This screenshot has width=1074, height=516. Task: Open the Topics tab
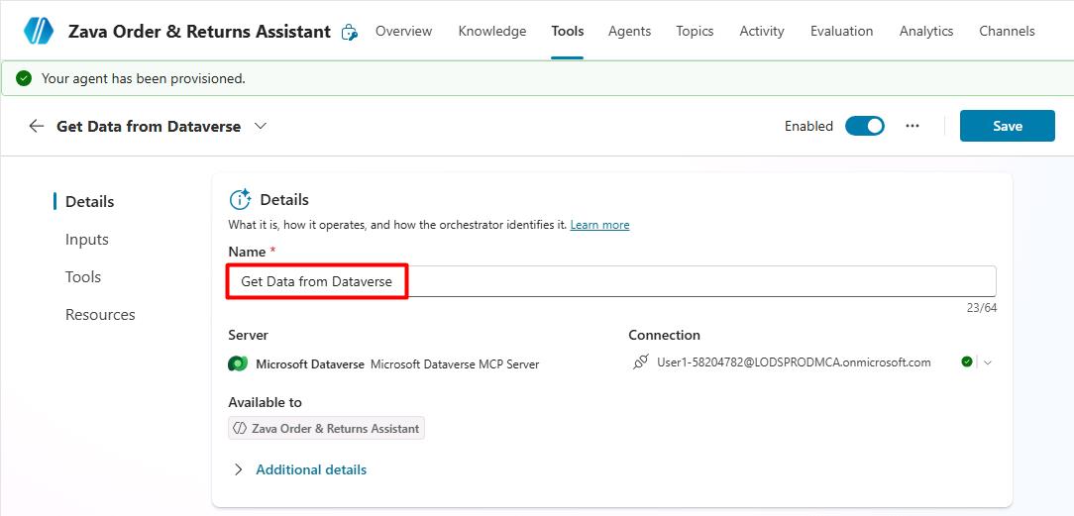(x=695, y=31)
